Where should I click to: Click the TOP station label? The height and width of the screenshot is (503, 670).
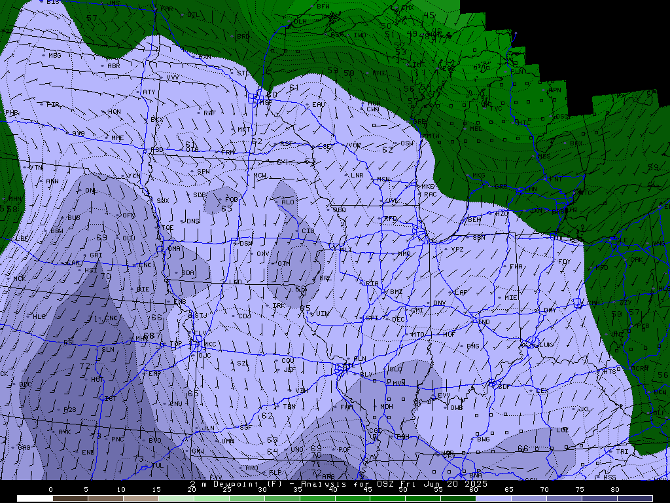pos(175,344)
